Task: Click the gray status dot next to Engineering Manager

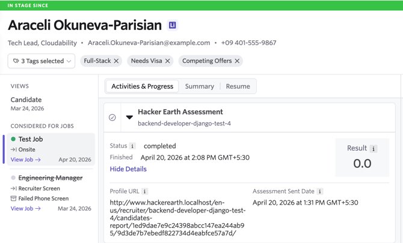Action: 13,178
